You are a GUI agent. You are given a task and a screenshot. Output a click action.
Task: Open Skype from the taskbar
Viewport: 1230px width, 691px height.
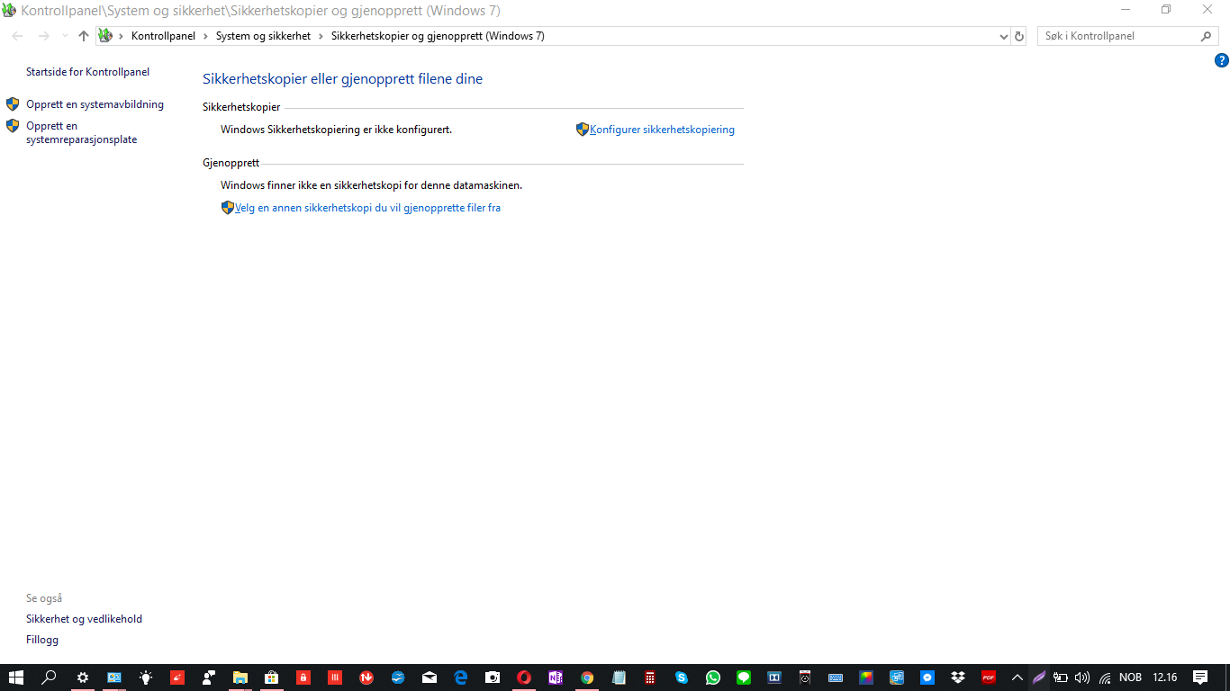682,678
